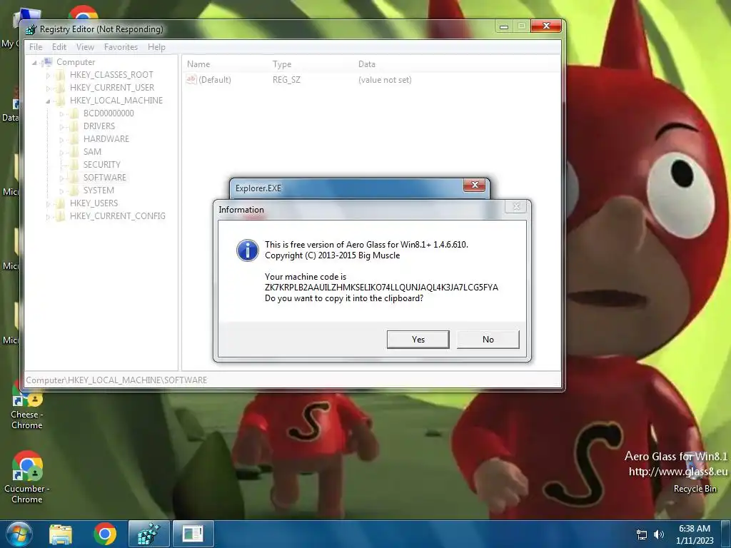This screenshot has height=548, width=731.
Task: Open the Cheese - Chrome desktop shortcut
Action: coord(27,405)
